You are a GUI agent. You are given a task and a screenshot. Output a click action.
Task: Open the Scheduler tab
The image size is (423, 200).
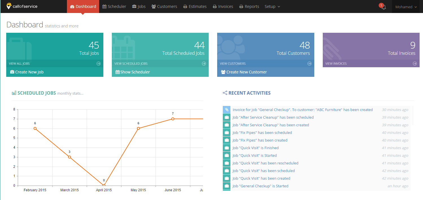click(x=114, y=6)
